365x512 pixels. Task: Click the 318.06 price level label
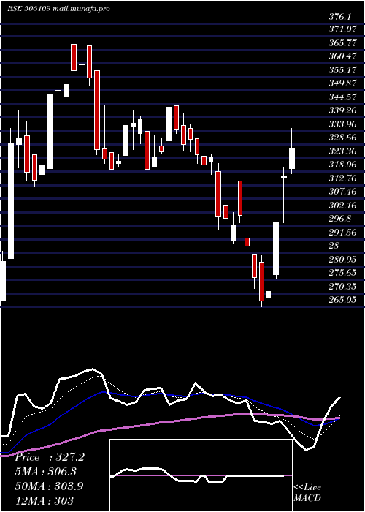[342, 165]
